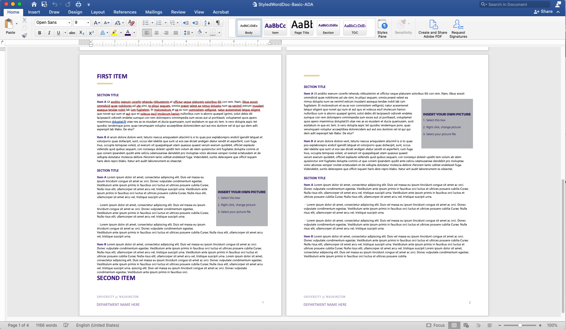
Task: Click the Request Signatures icon
Action: click(x=458, y=29)
